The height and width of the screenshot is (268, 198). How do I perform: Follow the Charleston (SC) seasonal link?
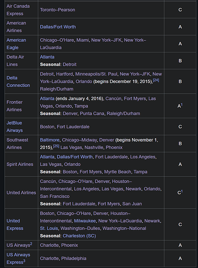click(x=79, y=236)
